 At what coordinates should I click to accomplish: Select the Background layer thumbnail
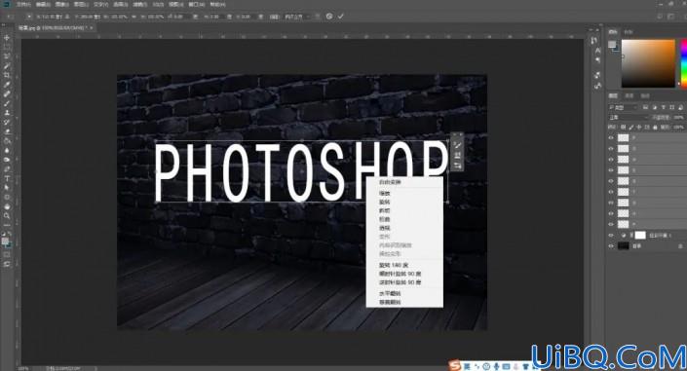(x=623, y=246)
